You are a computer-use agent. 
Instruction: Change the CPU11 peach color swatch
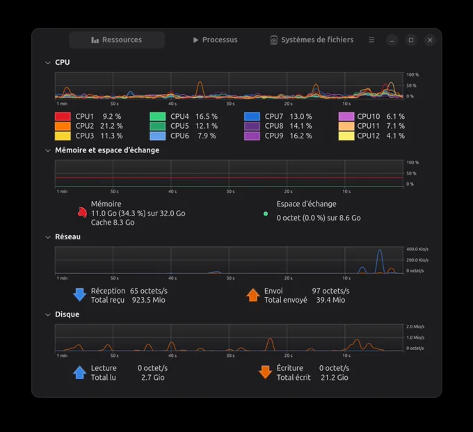(x=346, y=126)
